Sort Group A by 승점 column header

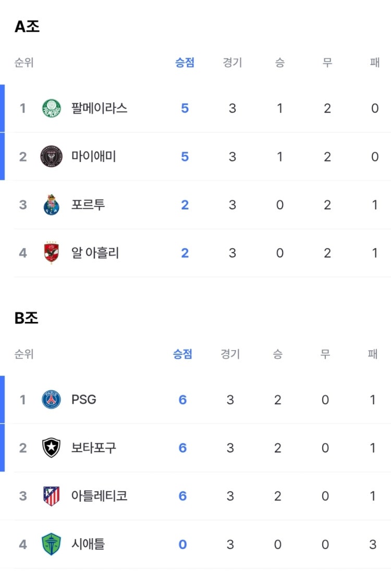point(185,62)
